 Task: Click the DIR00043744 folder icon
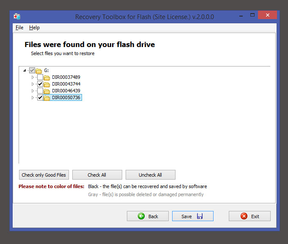pos(47,84)
